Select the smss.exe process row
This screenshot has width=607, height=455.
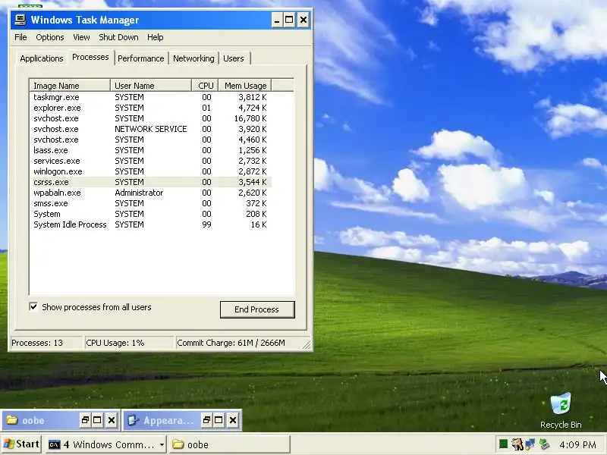pyautogui.click(x=150, y=203)
